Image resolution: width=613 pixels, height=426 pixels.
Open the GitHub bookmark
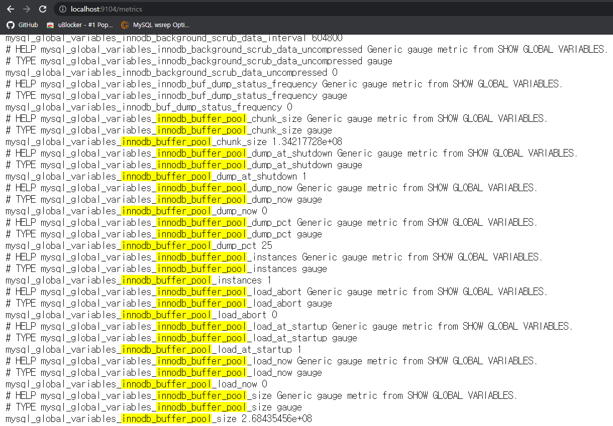click(22, 25)
